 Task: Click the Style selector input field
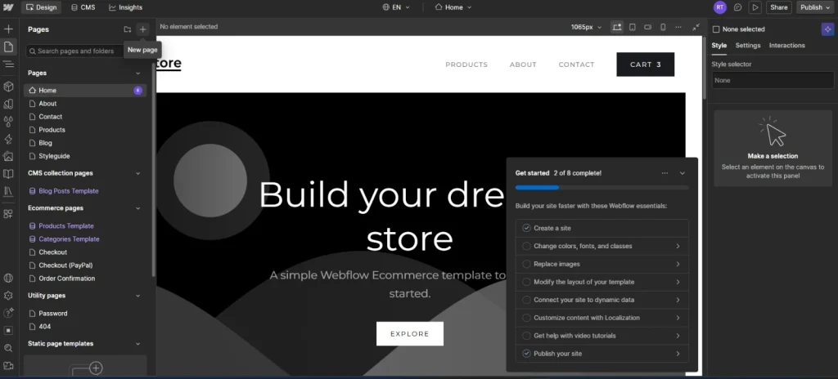click(x=773, y=80)
